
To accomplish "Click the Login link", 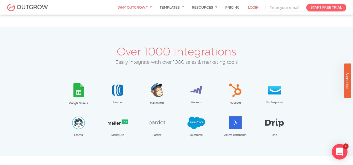I will point(253,8).
